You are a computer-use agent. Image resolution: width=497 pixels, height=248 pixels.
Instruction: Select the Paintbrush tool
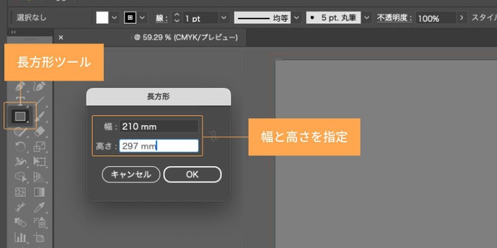click(40, 116)
